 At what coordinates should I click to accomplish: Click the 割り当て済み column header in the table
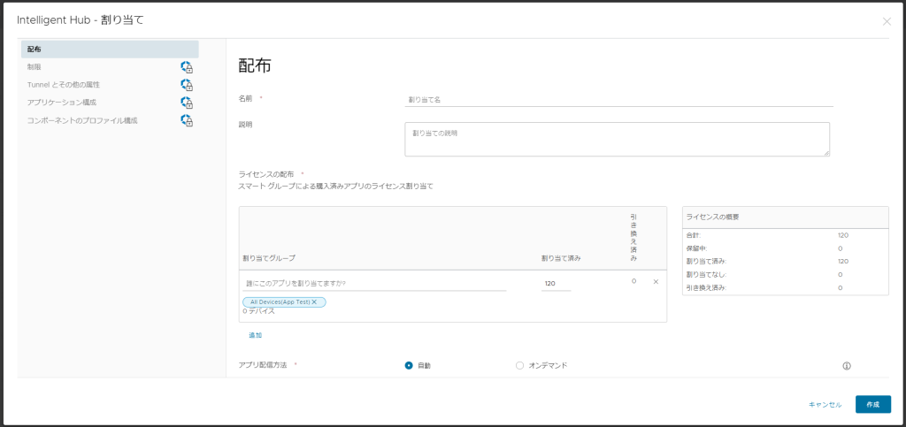pyautogui.click(x=560, y=258)
